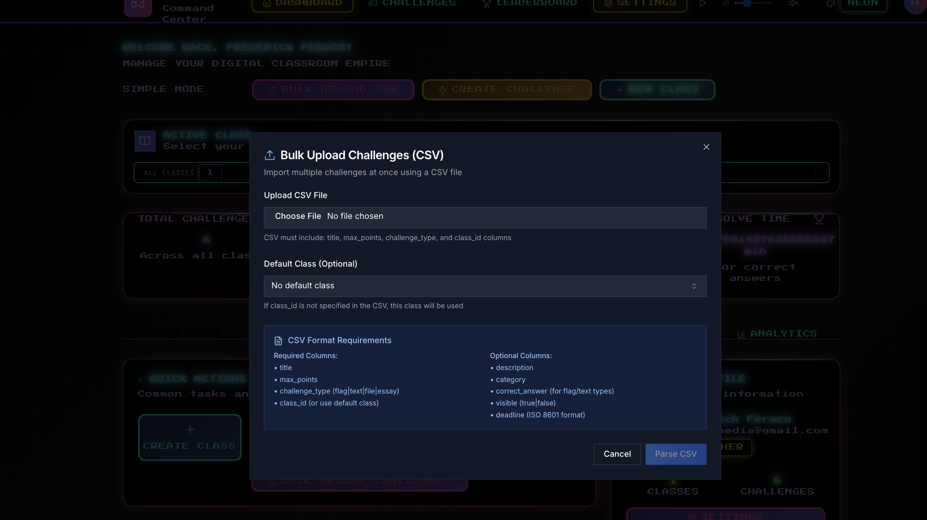Image resolution: width=927 pixels, height=520 pixels.
Task: Click Choose File to upload CSV
Action: pos(298,217)
